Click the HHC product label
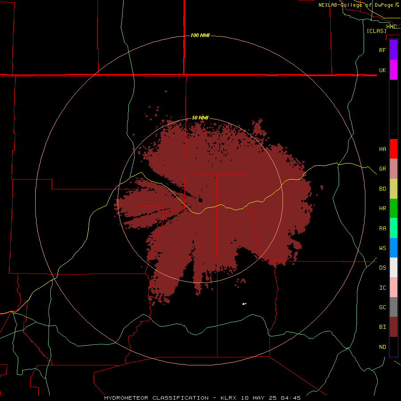 (x=391, y=27)
